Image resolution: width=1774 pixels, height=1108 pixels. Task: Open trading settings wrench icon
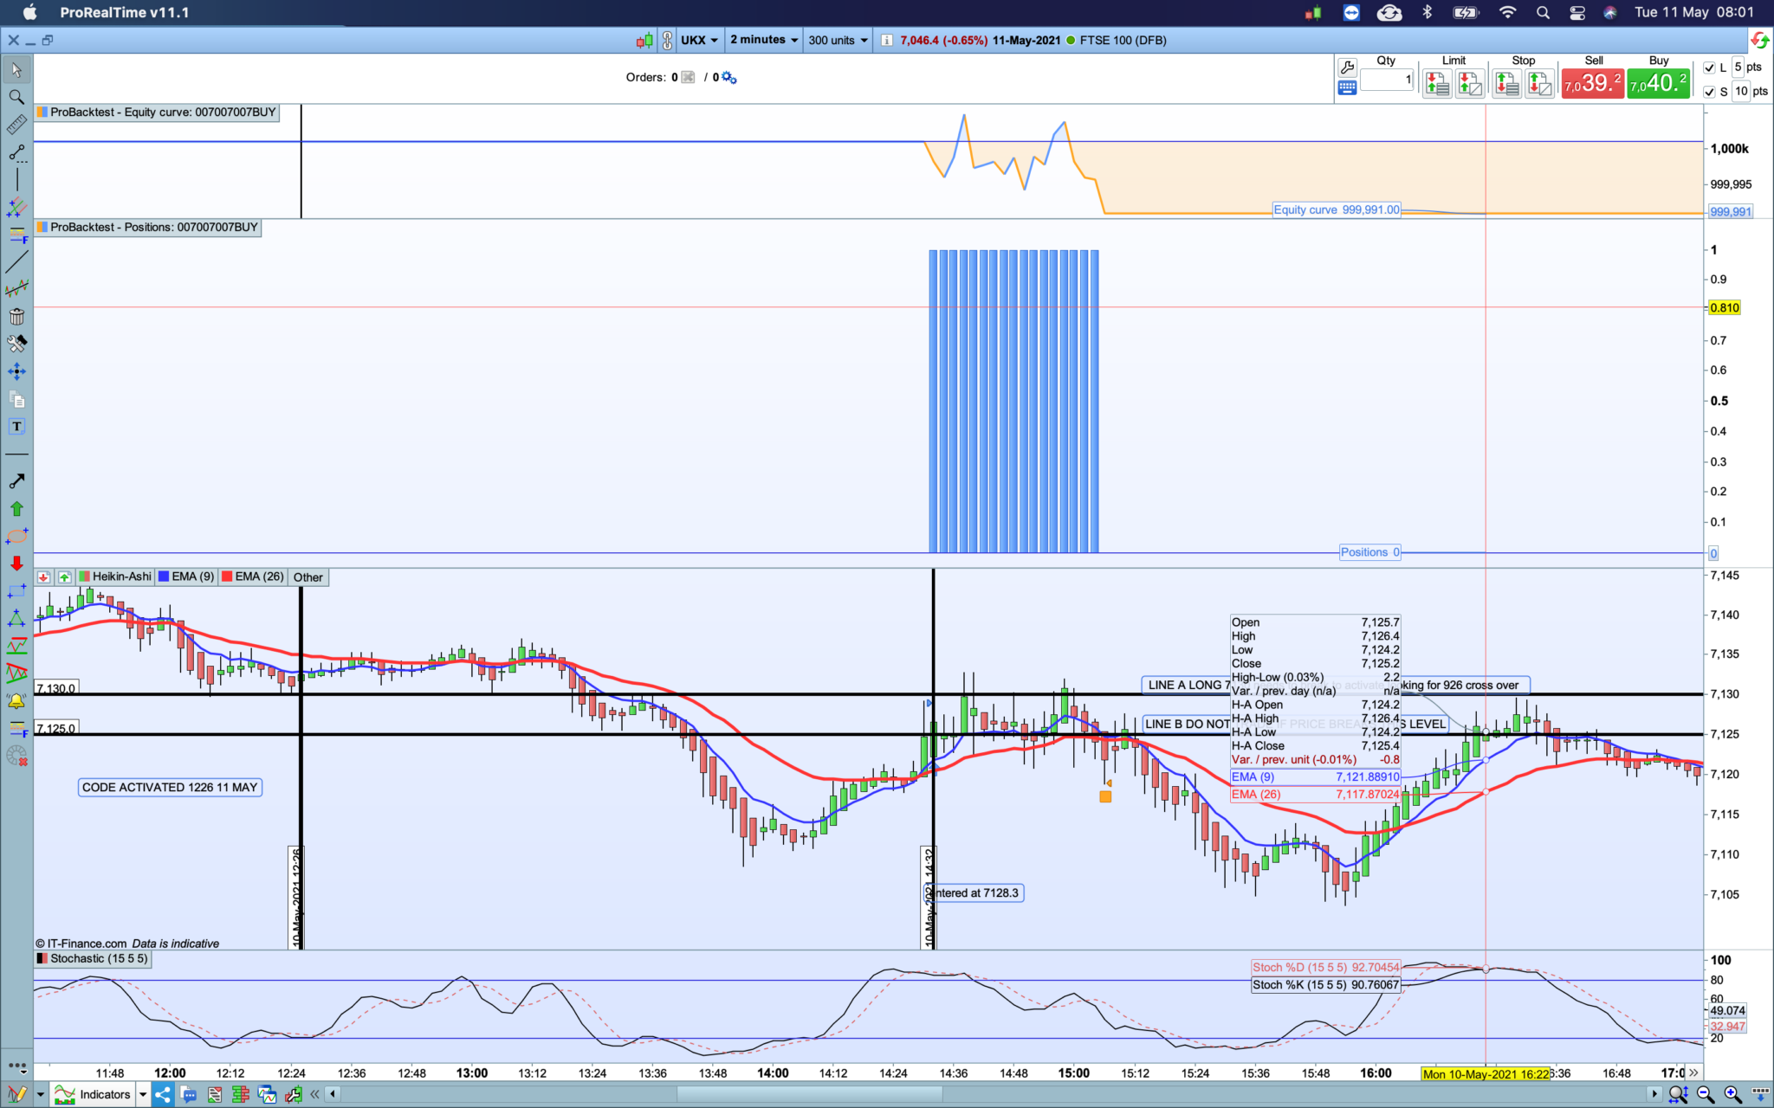(1347, 67)
